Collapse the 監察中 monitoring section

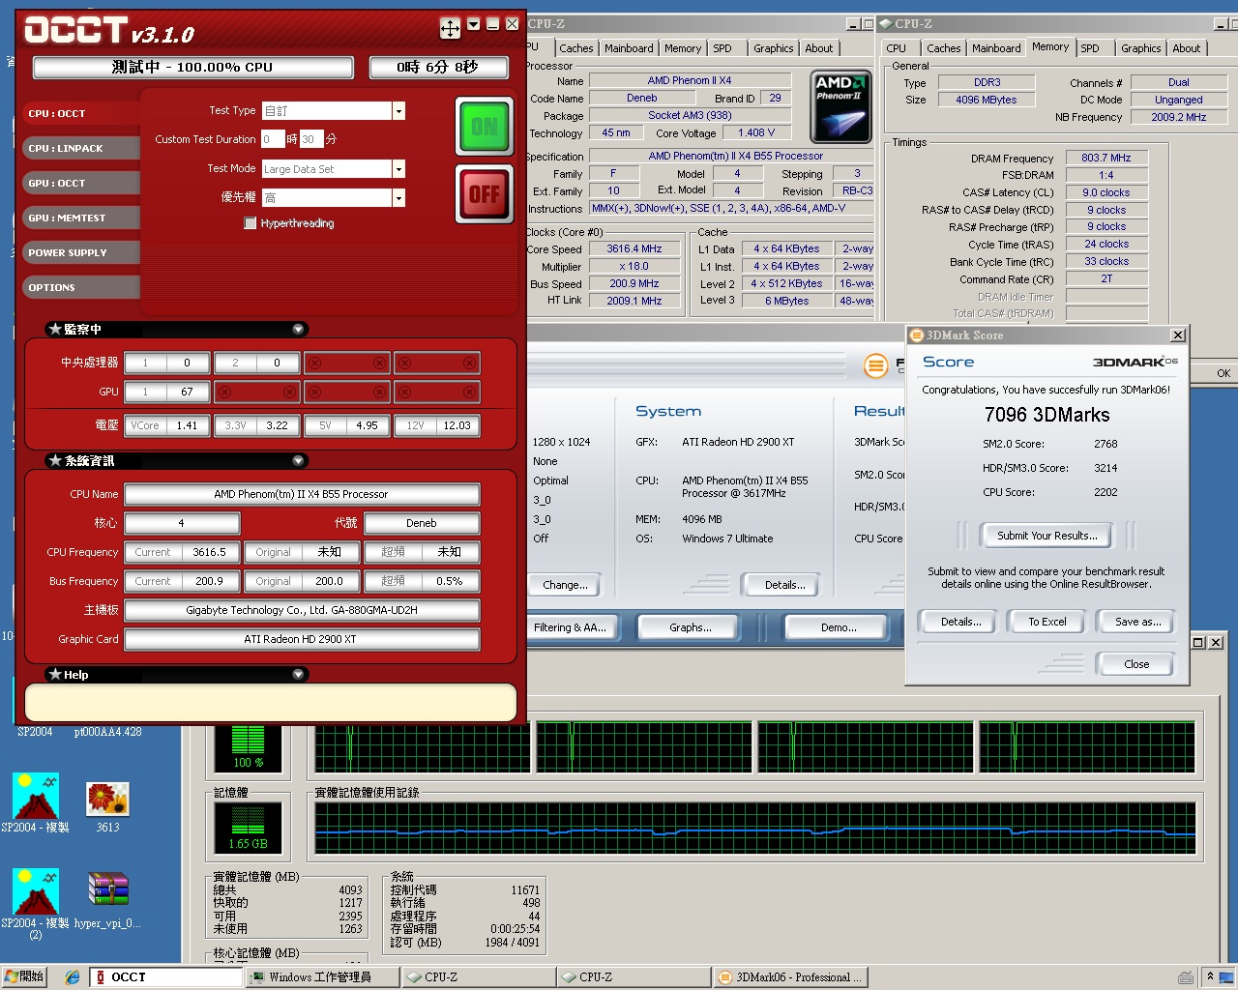coord(298,330)
